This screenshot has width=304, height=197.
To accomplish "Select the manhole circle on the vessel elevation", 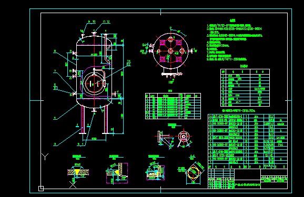I will click(94, 84).
